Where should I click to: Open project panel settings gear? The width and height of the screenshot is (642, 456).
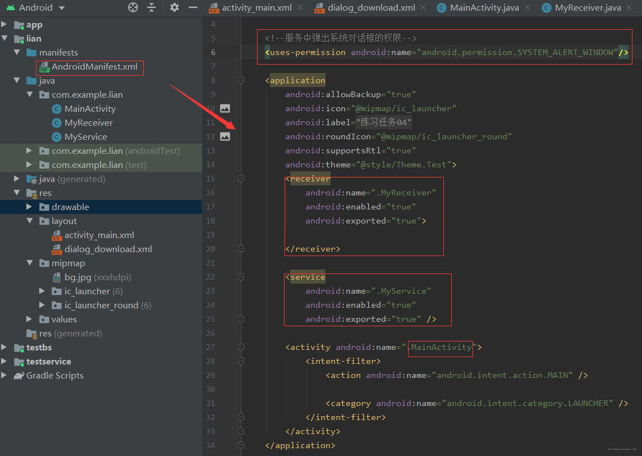175,7
